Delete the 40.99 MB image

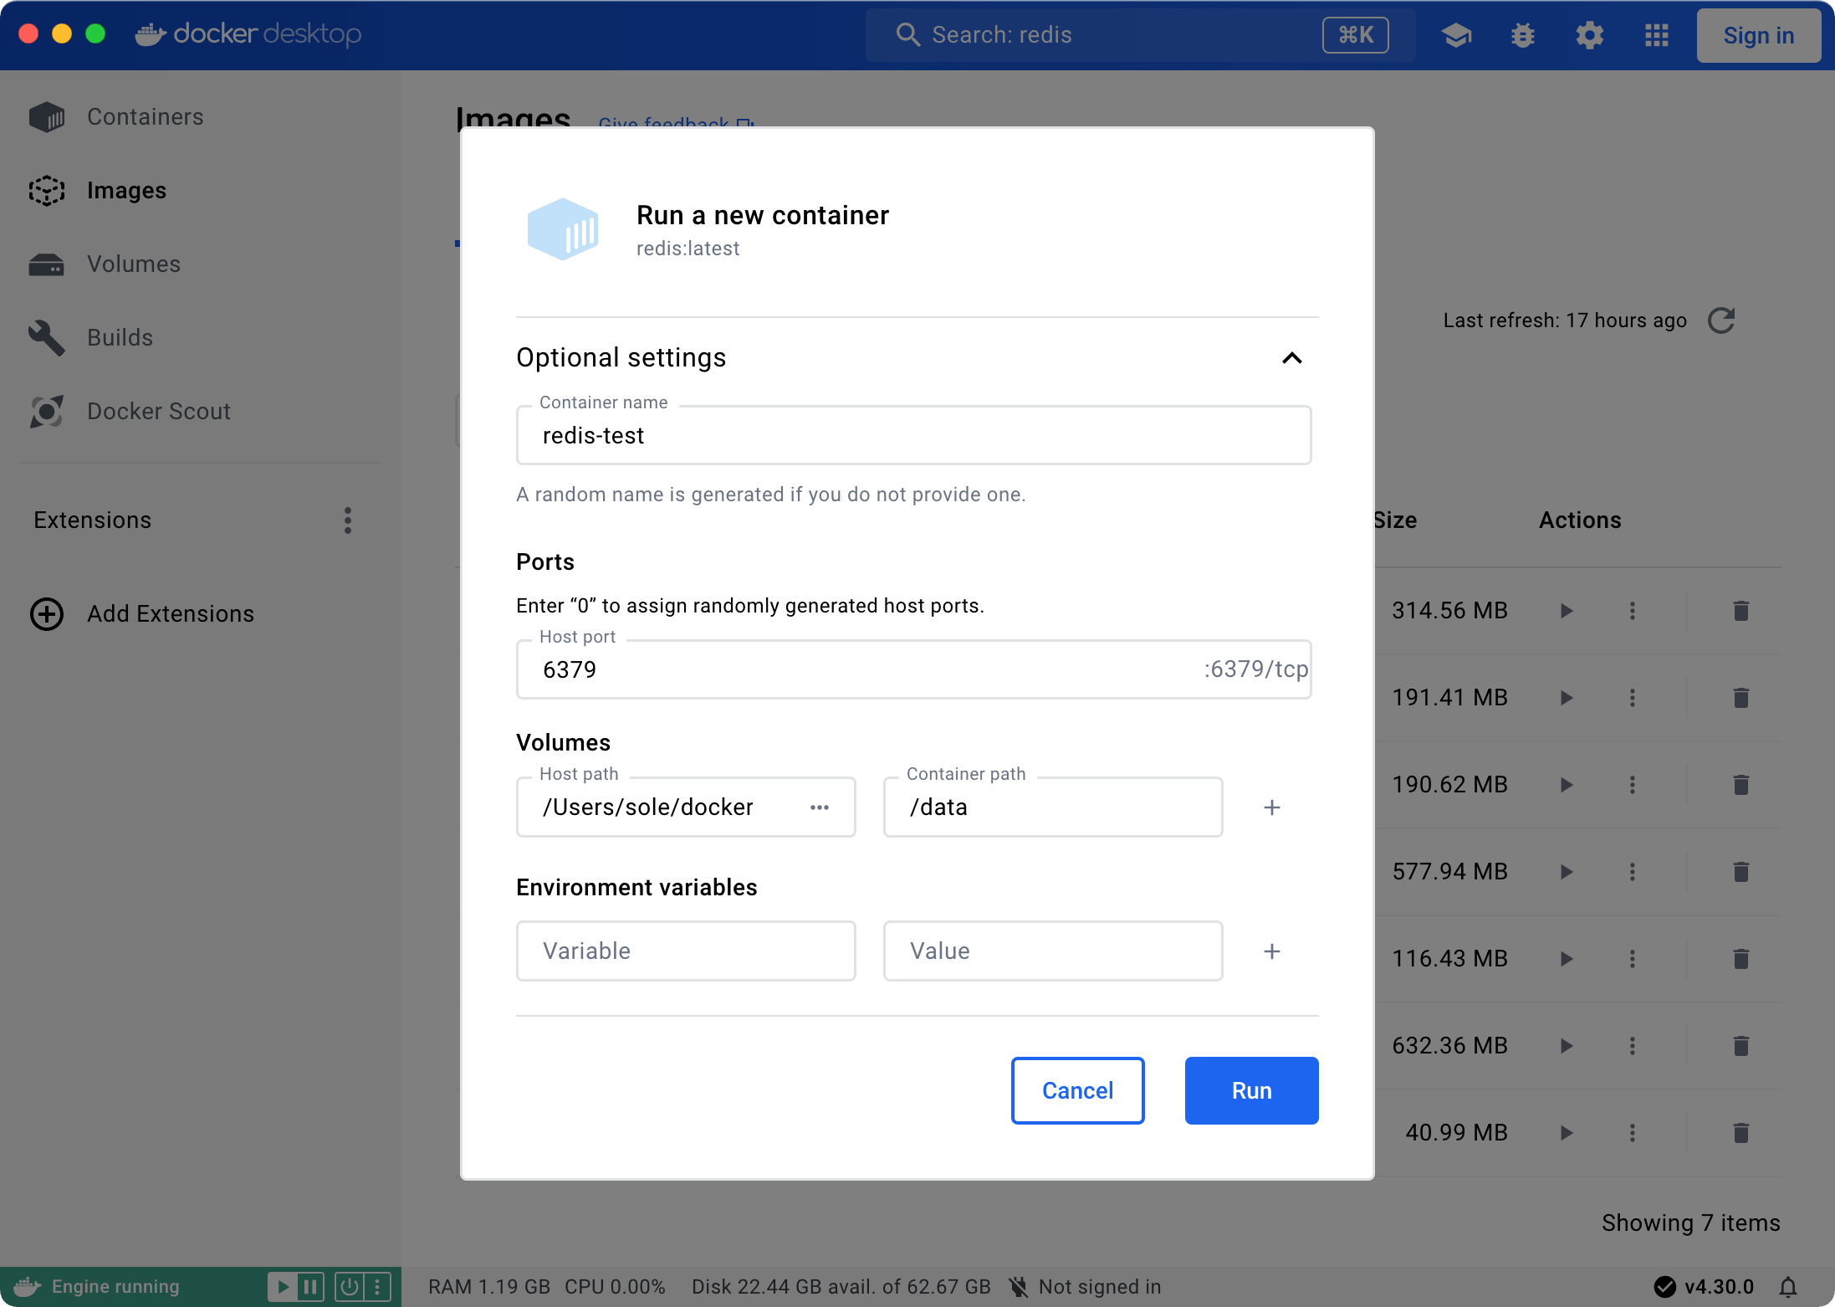click(1741, 1133)
